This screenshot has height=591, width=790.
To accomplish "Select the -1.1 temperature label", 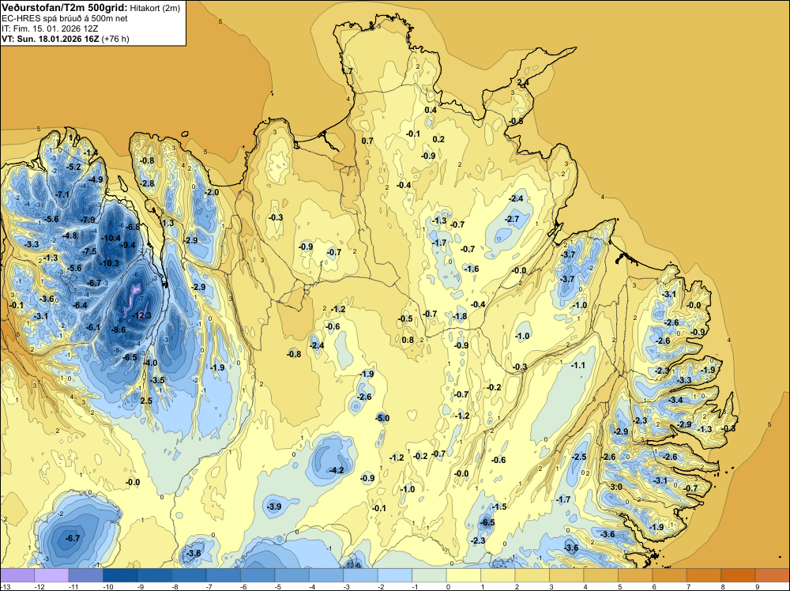I will coord(578,365).
